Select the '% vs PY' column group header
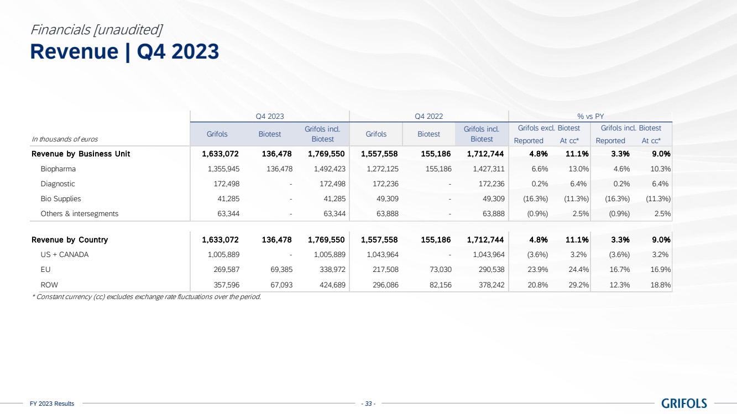 [x=590, y=116]
